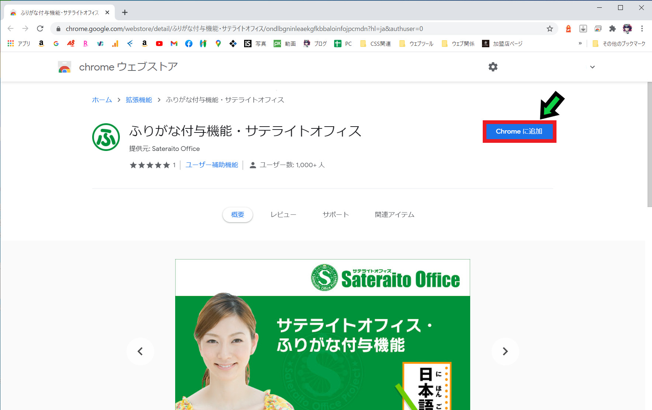Switch to the レビュー tab

(x=283, y=215)
